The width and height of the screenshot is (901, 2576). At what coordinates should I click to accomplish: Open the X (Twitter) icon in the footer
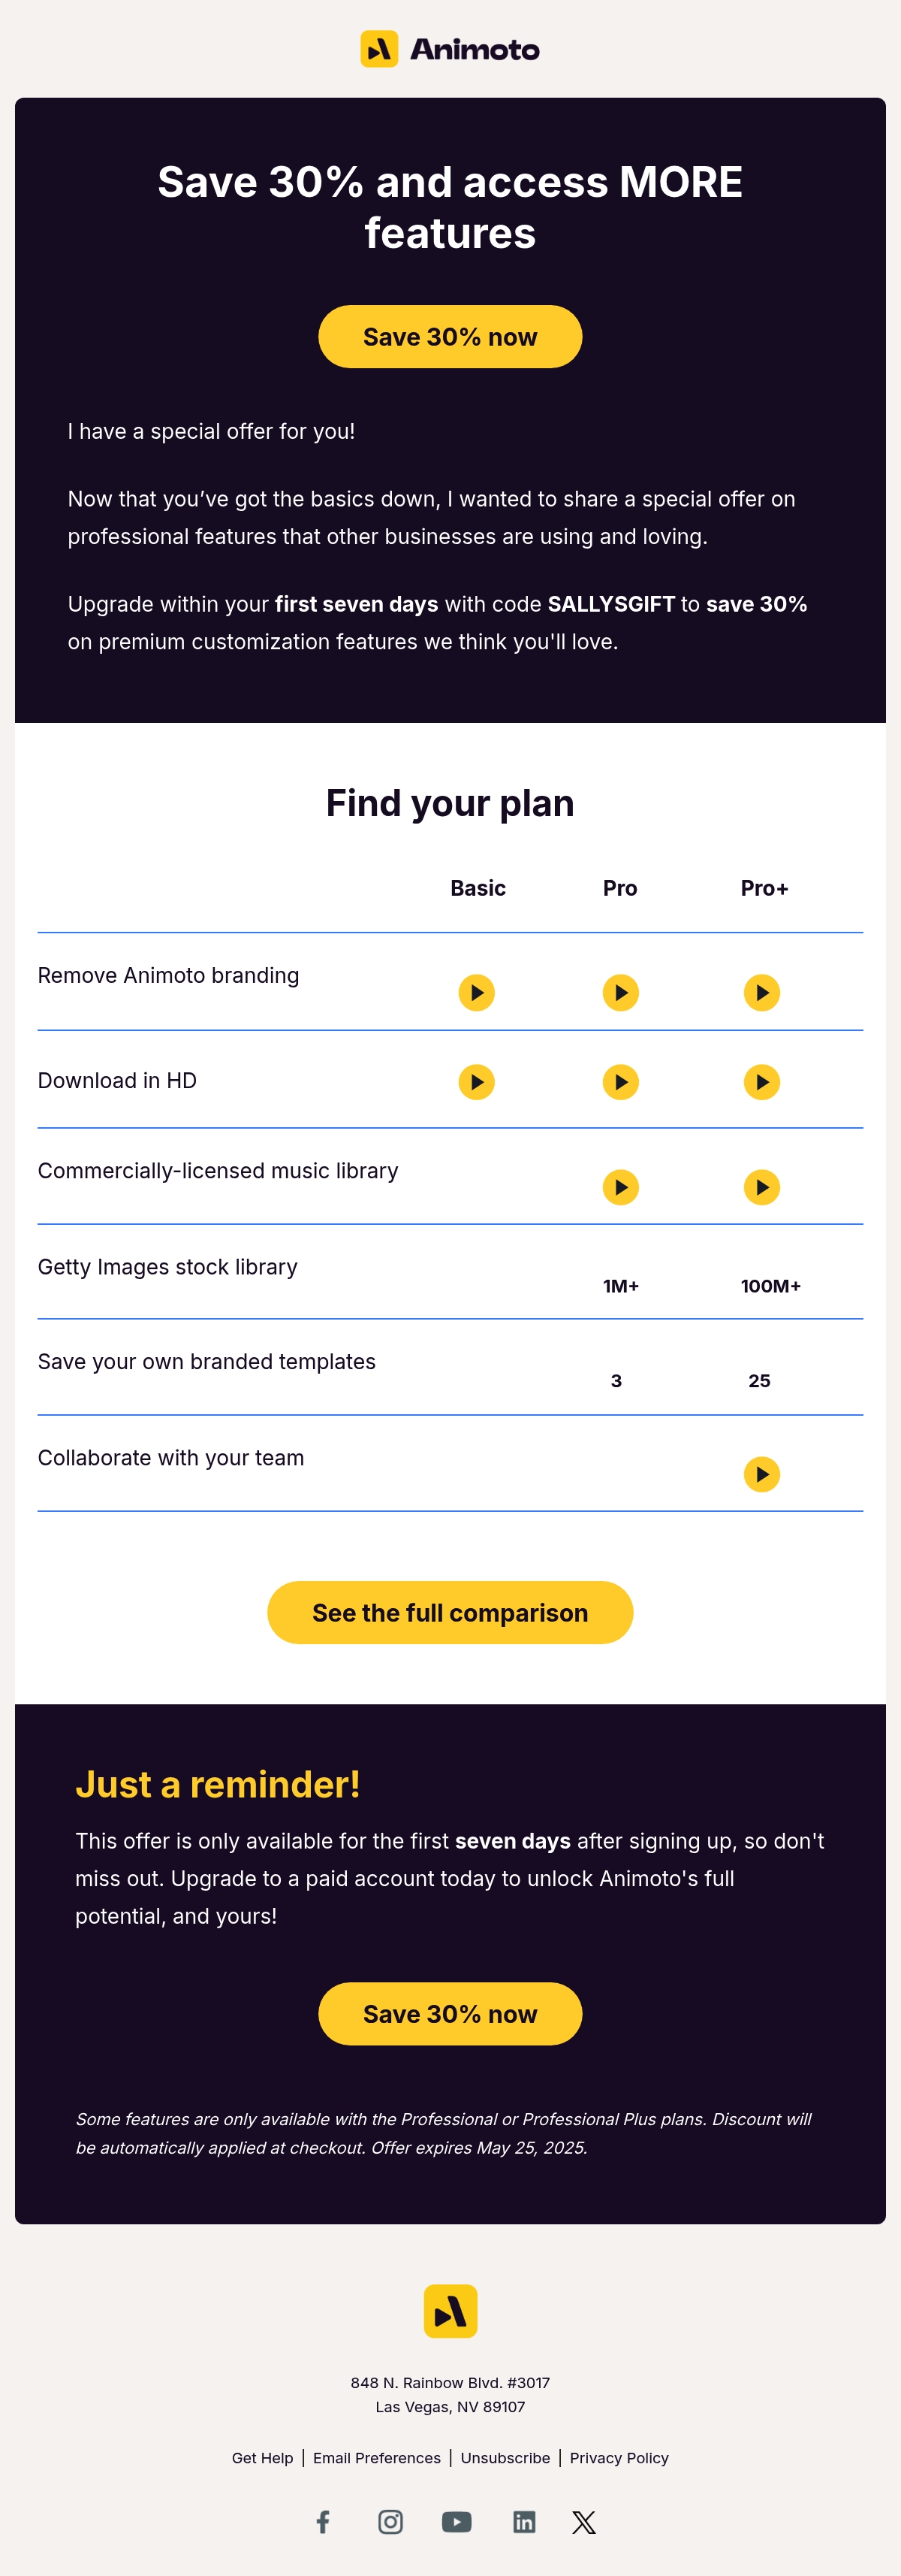pos(584,2521)
